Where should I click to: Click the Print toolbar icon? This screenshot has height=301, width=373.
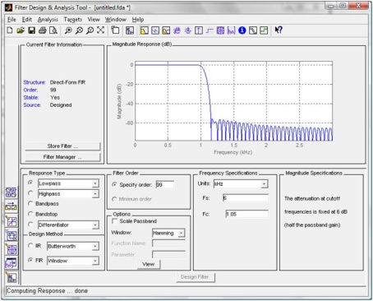[x=43, y=30]
